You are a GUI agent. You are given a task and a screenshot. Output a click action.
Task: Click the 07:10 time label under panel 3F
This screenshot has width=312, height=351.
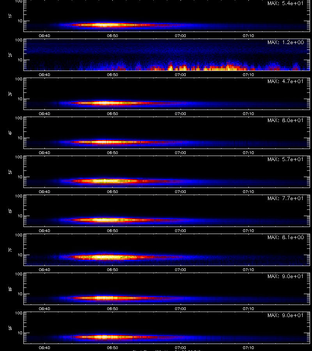click(248, 113)
